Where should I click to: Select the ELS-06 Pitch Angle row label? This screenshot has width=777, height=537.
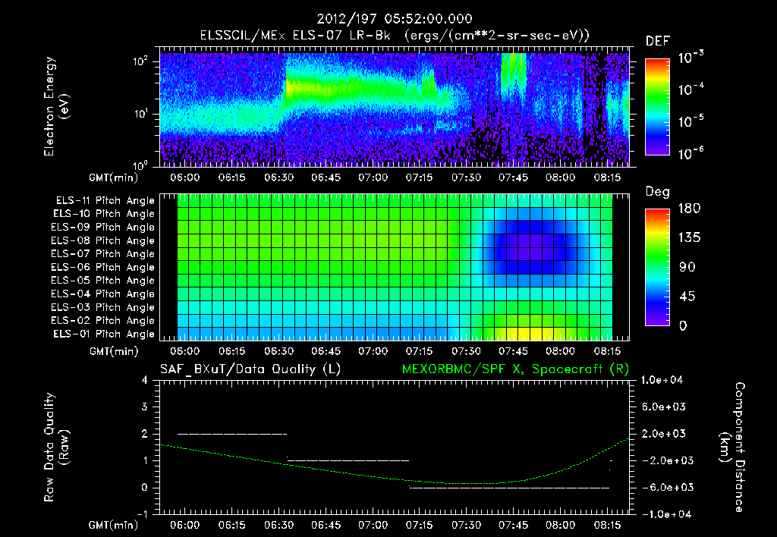click(103, 268)
